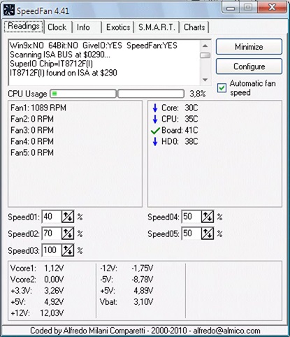Click the blue down arrow beside HD0
Image resolution: width=290 pixels, height=337 pixels.
tap(155, 141)
